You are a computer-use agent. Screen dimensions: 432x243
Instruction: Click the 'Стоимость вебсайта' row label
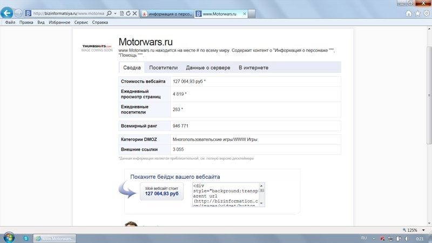(x=143, y=82)
